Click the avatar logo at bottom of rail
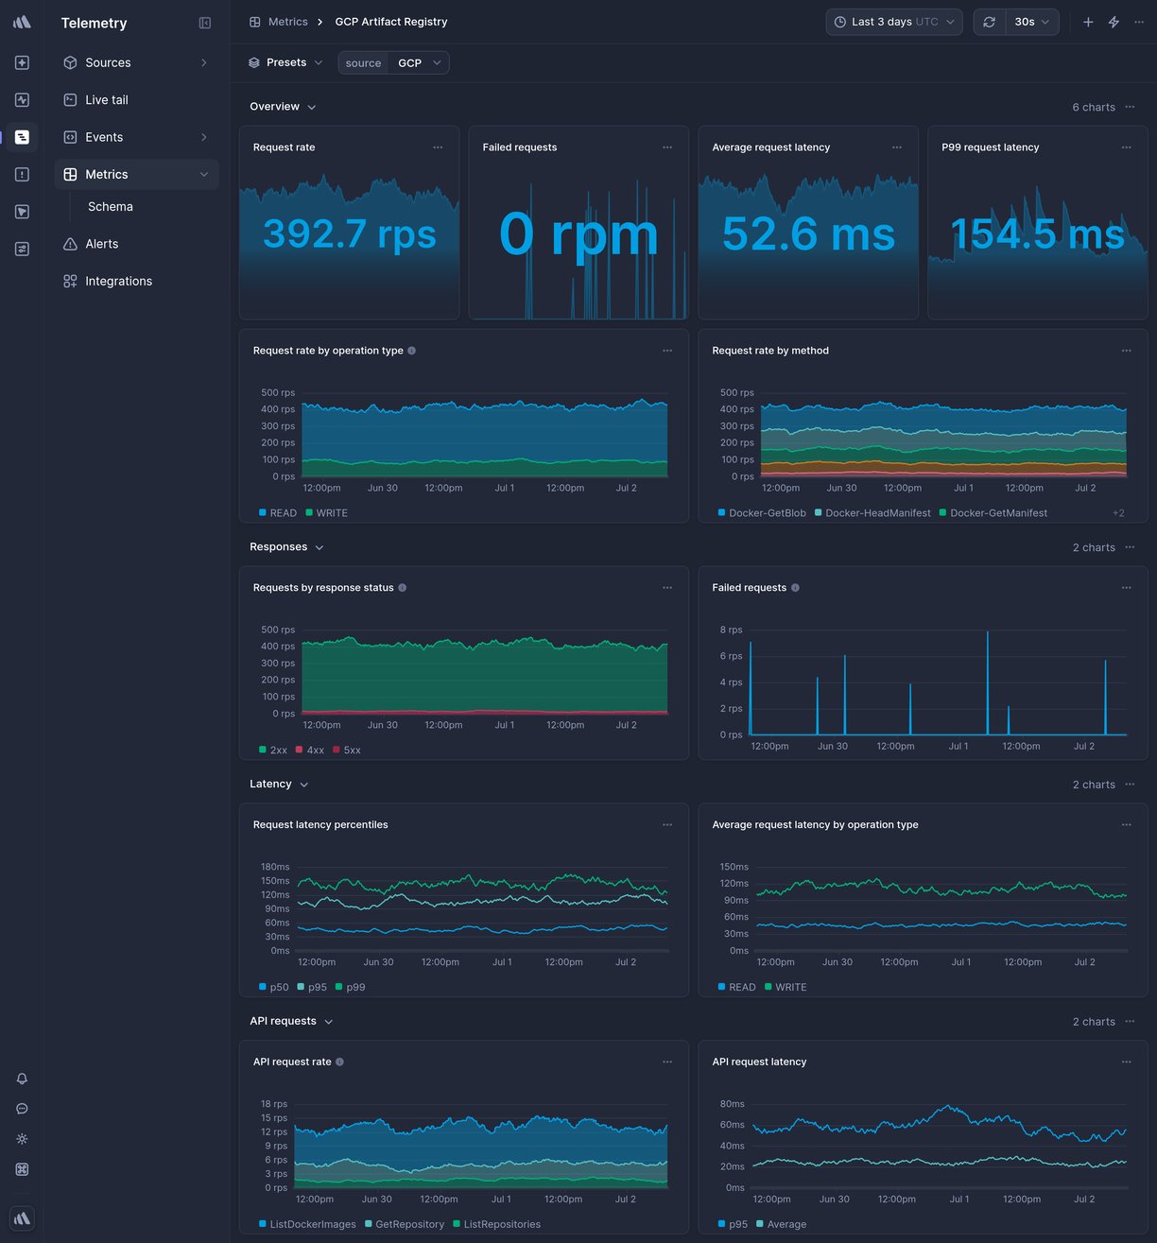This screenshot has height=1243, width=1157. 22,1218
